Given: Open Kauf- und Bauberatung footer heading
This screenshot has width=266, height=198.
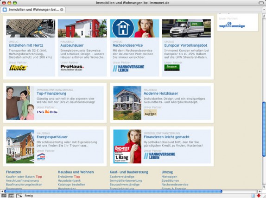Looking at the screenshot, I should pos(129,172).
